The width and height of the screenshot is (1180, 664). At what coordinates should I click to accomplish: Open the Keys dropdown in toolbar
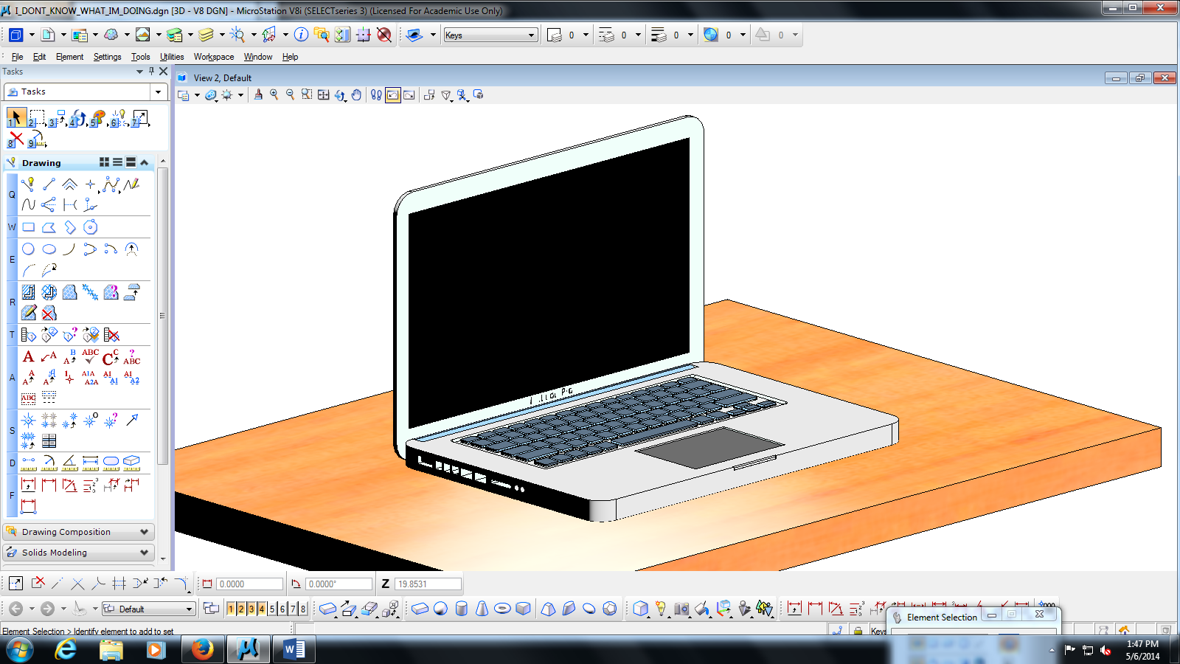click(x=531, y=35)
